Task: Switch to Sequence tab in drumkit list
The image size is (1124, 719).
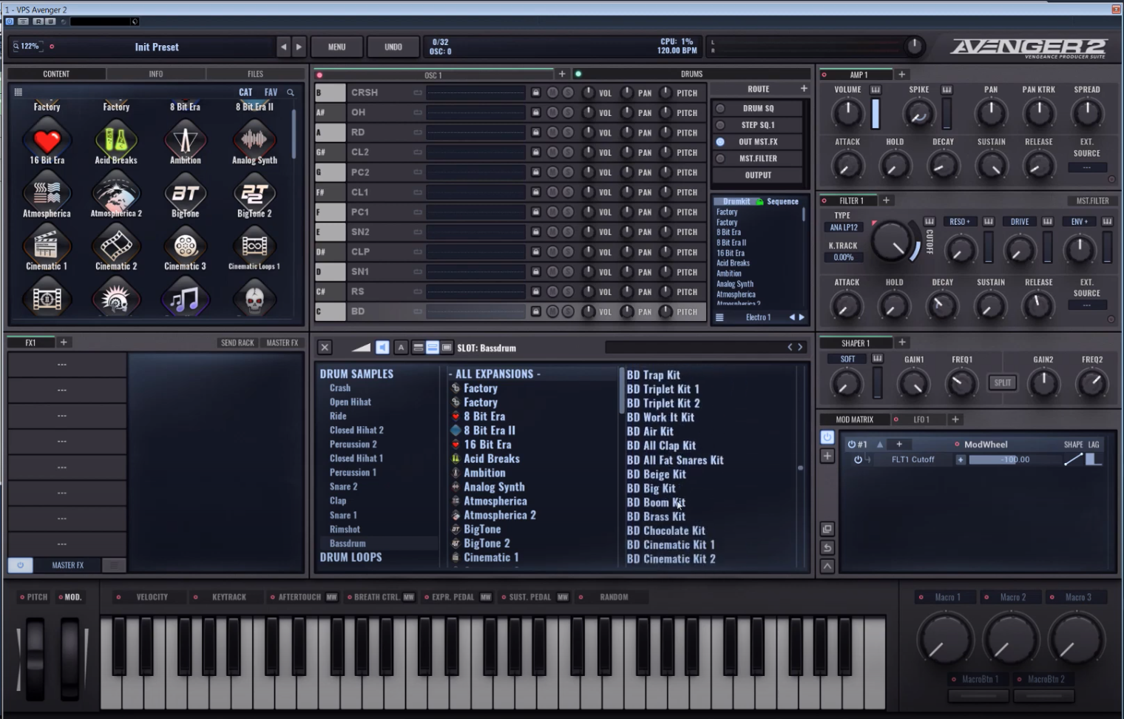Action: (782, 201)
